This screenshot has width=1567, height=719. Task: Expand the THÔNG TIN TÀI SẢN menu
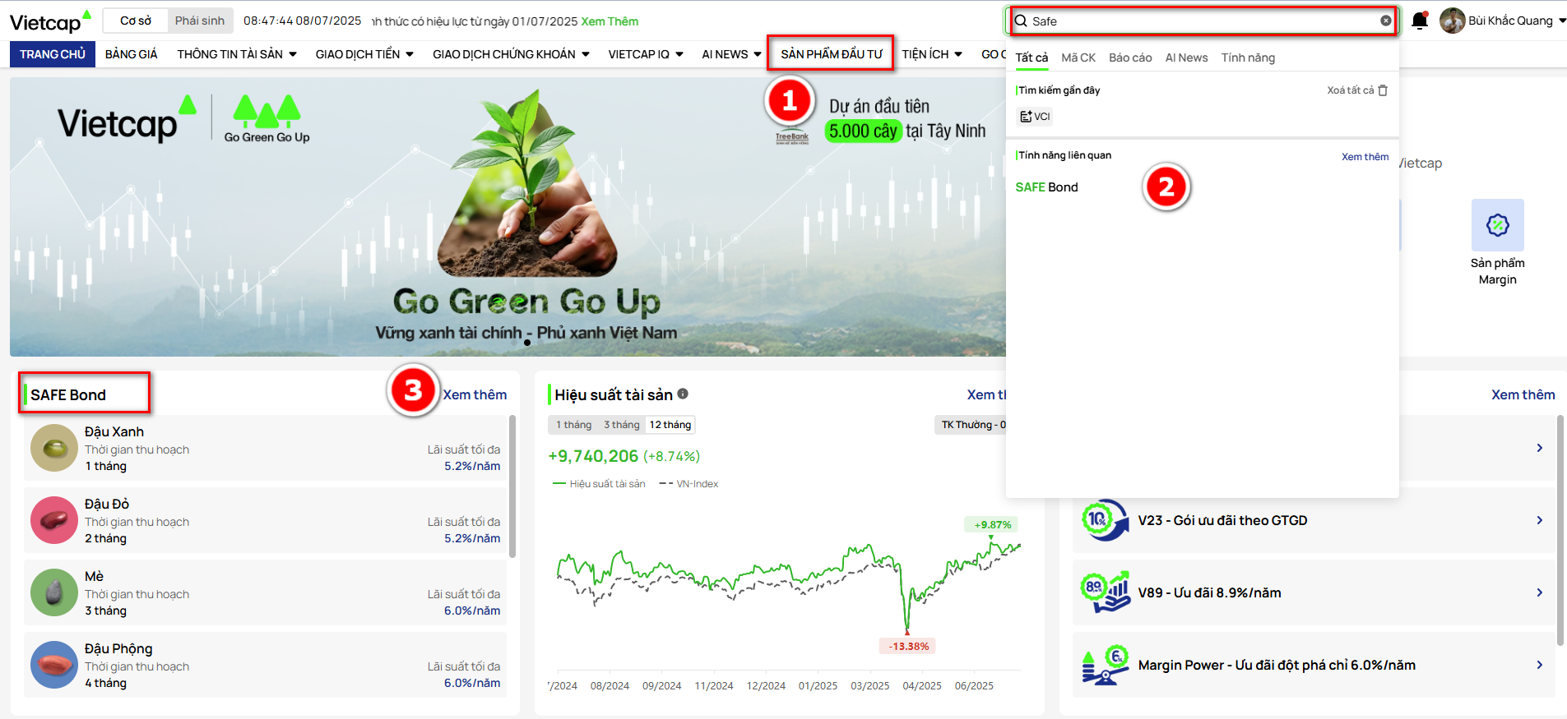click(237, 54)
